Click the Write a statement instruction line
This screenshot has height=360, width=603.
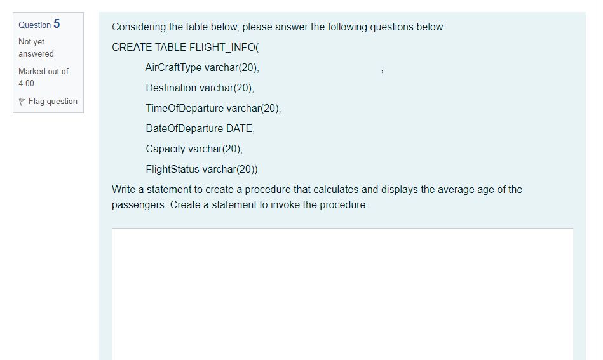(x=317, y=190)
